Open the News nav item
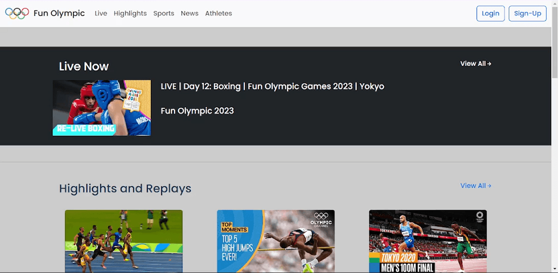The image size is (558, 273). click(x=190, y=13)
